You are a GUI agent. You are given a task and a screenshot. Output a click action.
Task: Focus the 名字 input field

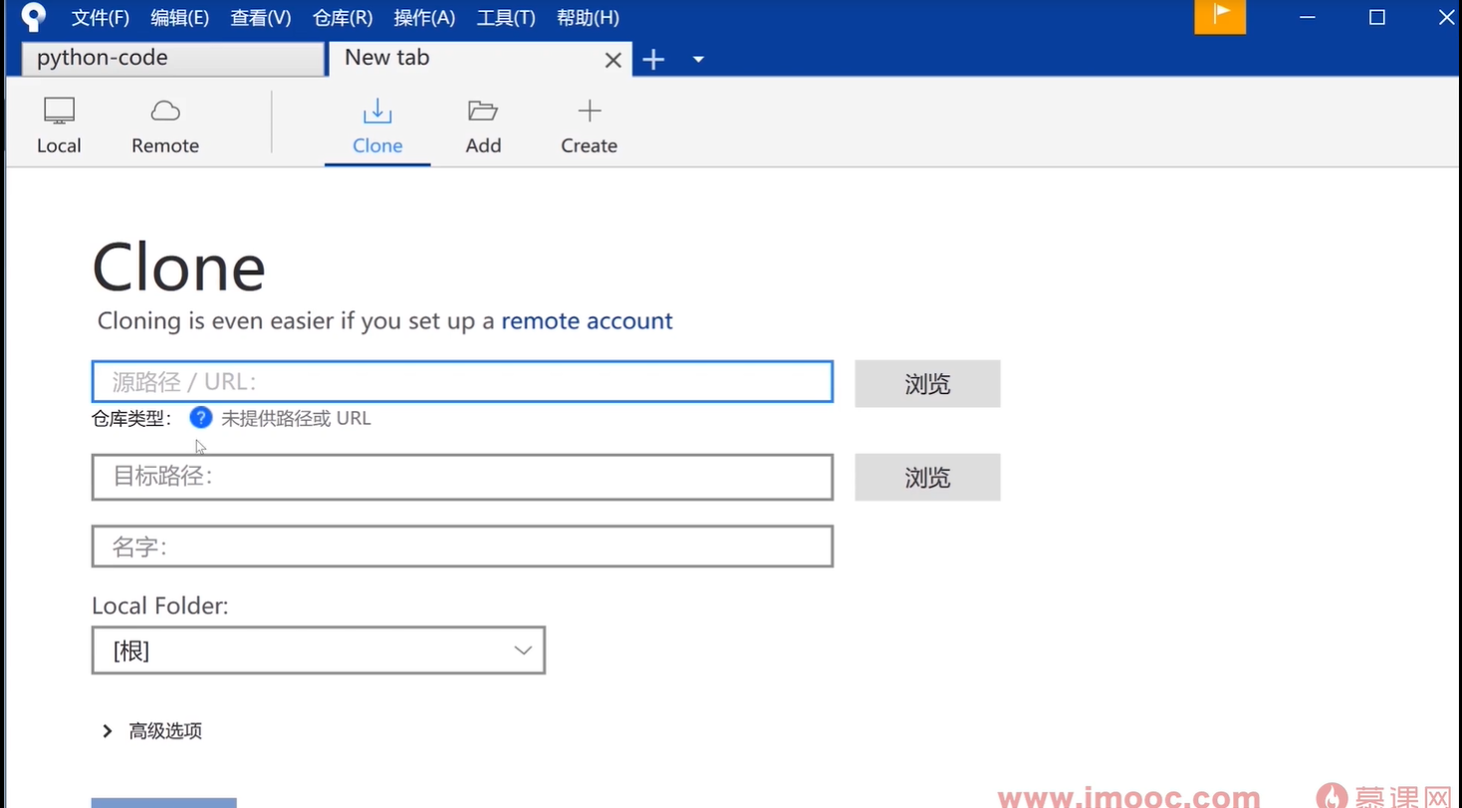coord(462,546)
